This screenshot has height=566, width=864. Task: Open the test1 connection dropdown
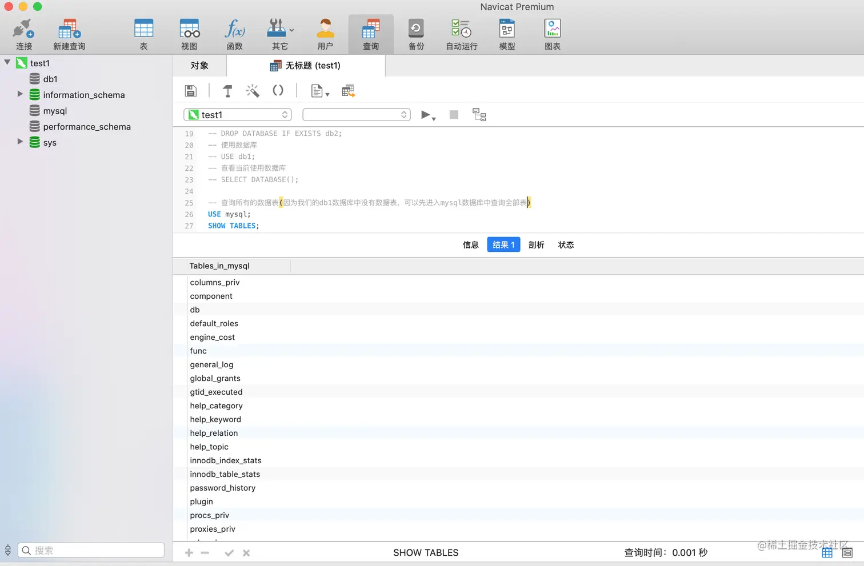[238, 115]
